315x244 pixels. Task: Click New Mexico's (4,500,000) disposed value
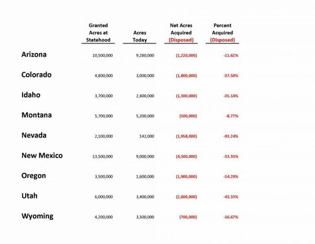186,156
